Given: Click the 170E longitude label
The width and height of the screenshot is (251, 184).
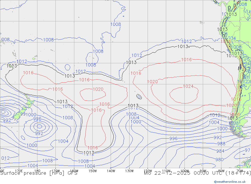Looking at the screenshot, I should 19,171.
